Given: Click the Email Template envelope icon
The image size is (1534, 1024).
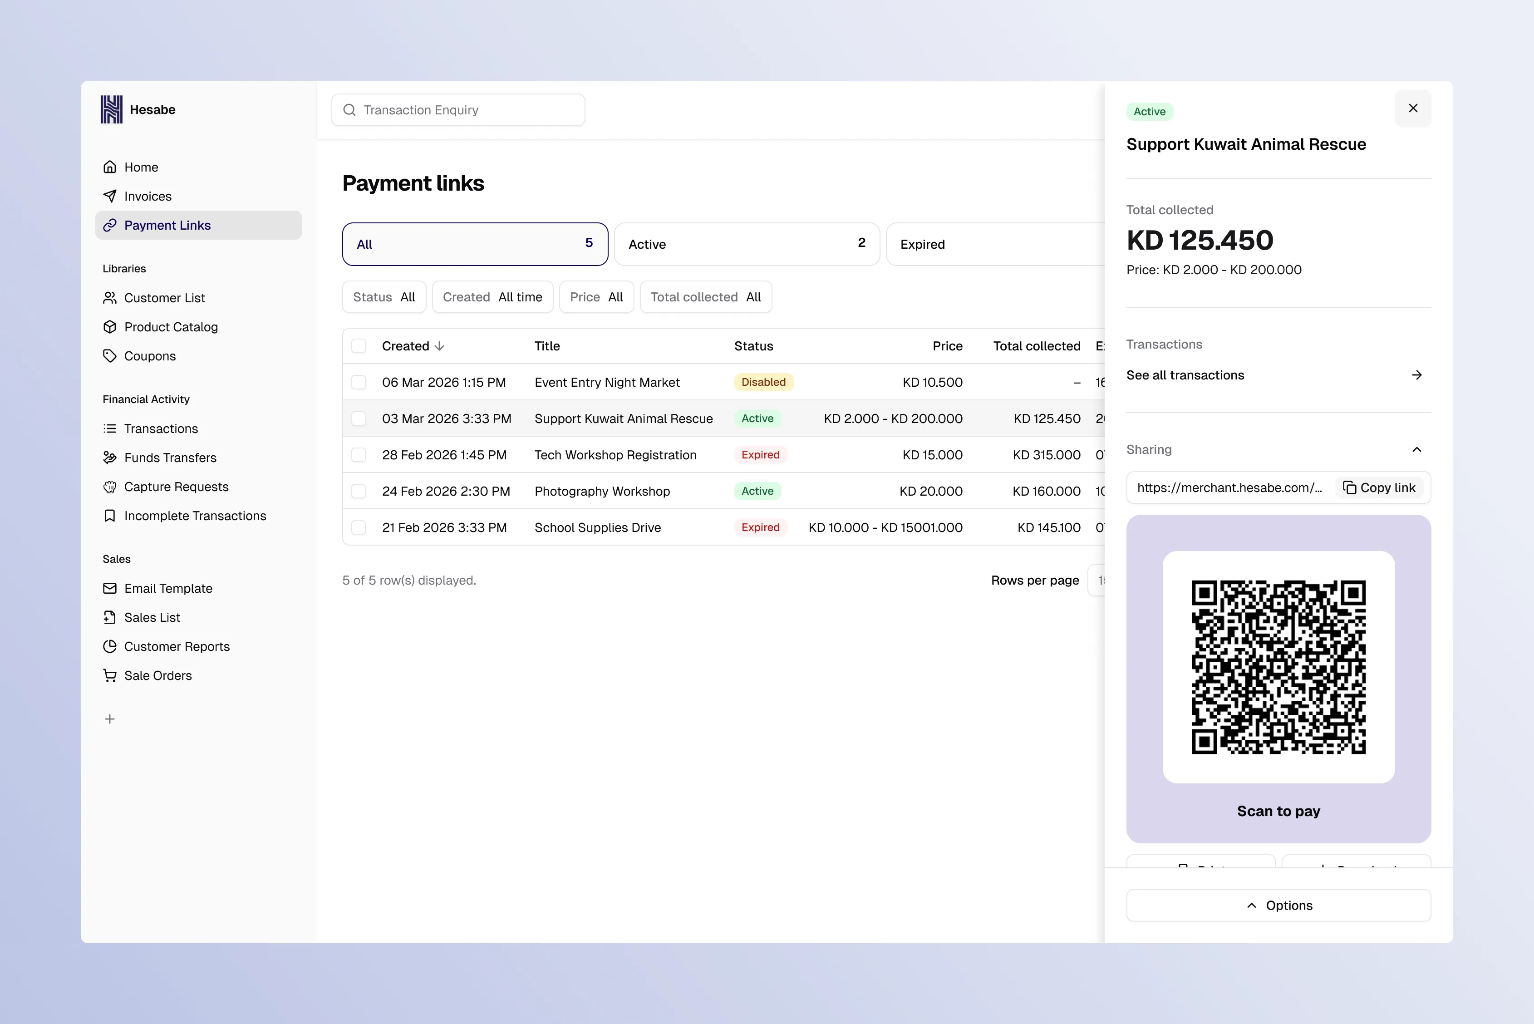Looking at the screenshot, I should point(110,588).
